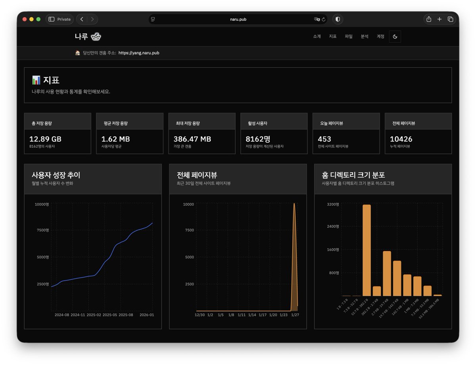Click the pageview spike peak near 1/27

coord(294,204)
